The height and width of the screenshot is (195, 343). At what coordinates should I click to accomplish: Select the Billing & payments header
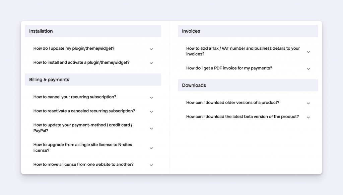[x=49, y=79]
